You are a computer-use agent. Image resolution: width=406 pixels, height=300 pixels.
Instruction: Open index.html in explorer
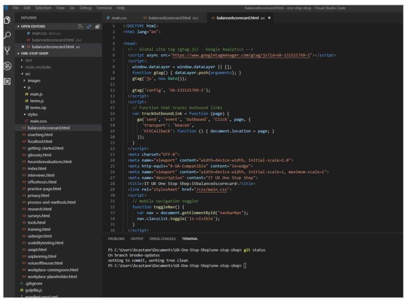pyautogui.click(x=58, y=168)
